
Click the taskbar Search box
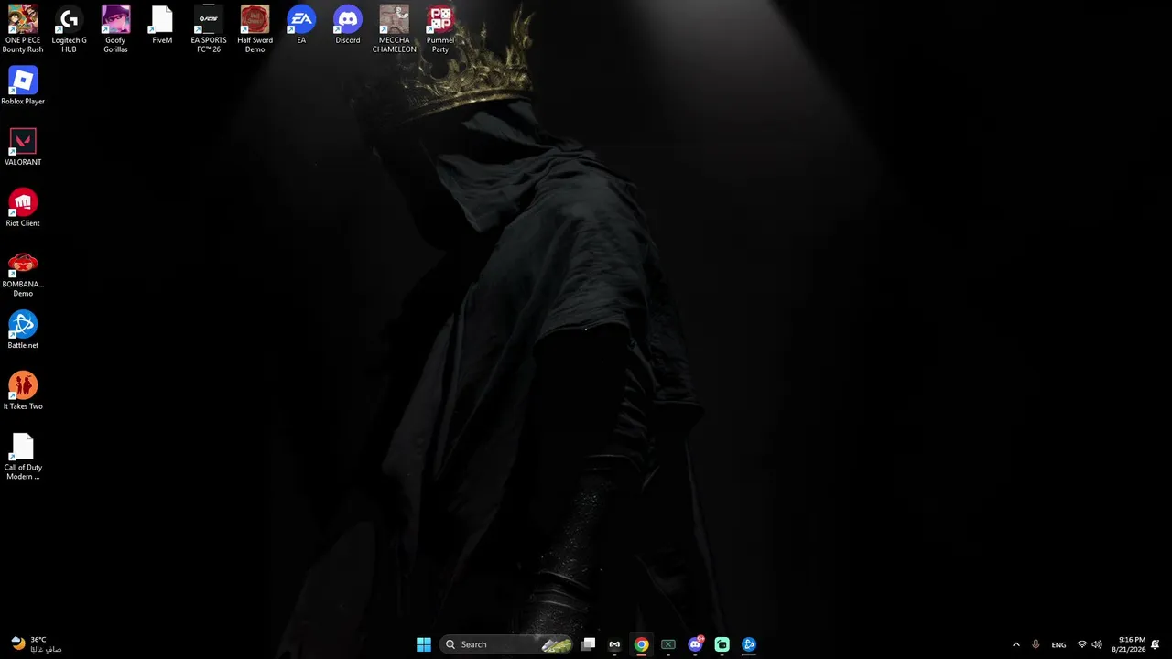pos(506,644)
